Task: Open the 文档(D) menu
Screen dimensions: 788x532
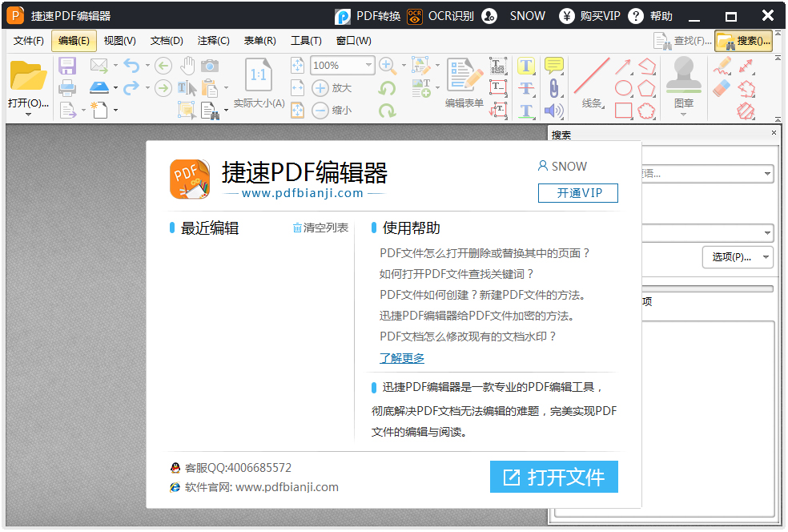Action: point(167,41)
